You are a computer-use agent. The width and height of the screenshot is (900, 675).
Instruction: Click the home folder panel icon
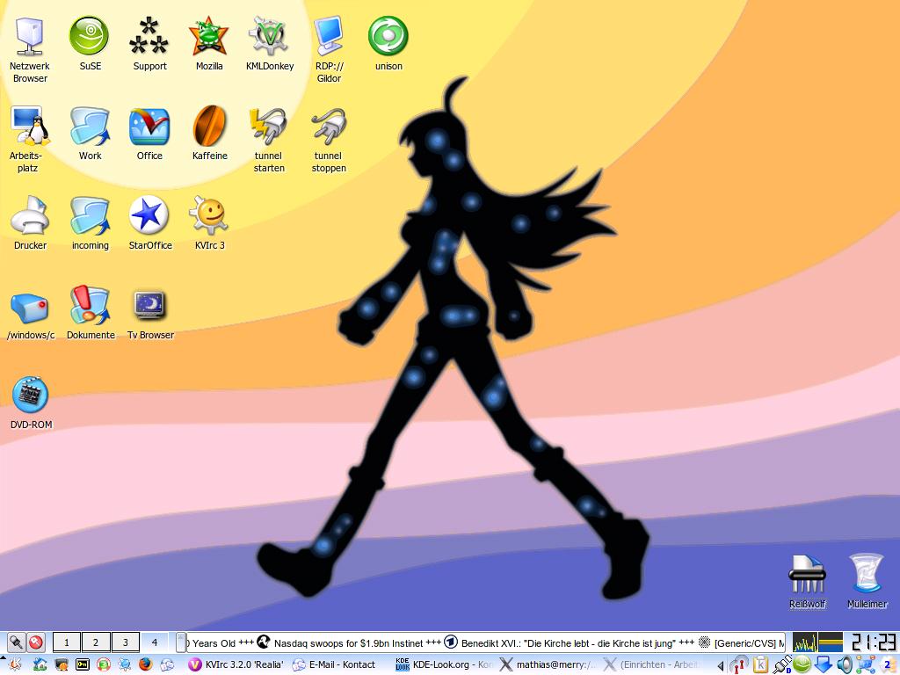click(x=40, y=664)
